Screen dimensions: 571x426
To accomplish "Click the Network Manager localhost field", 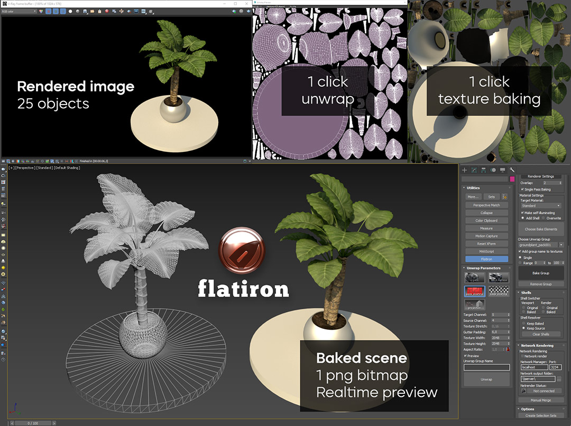I will [534, 367].
